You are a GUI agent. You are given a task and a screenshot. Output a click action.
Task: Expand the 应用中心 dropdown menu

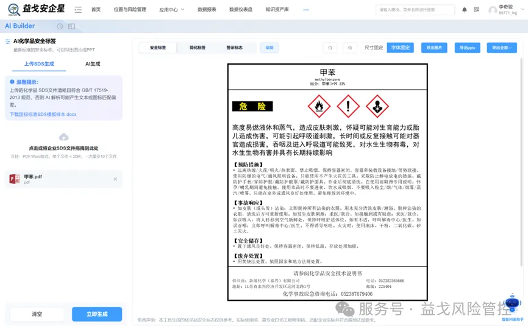[x=172, y=10]
